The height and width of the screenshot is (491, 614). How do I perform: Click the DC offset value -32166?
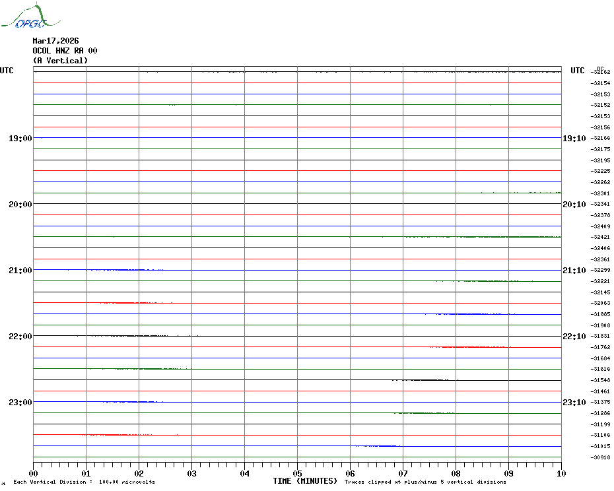point(601,139)
